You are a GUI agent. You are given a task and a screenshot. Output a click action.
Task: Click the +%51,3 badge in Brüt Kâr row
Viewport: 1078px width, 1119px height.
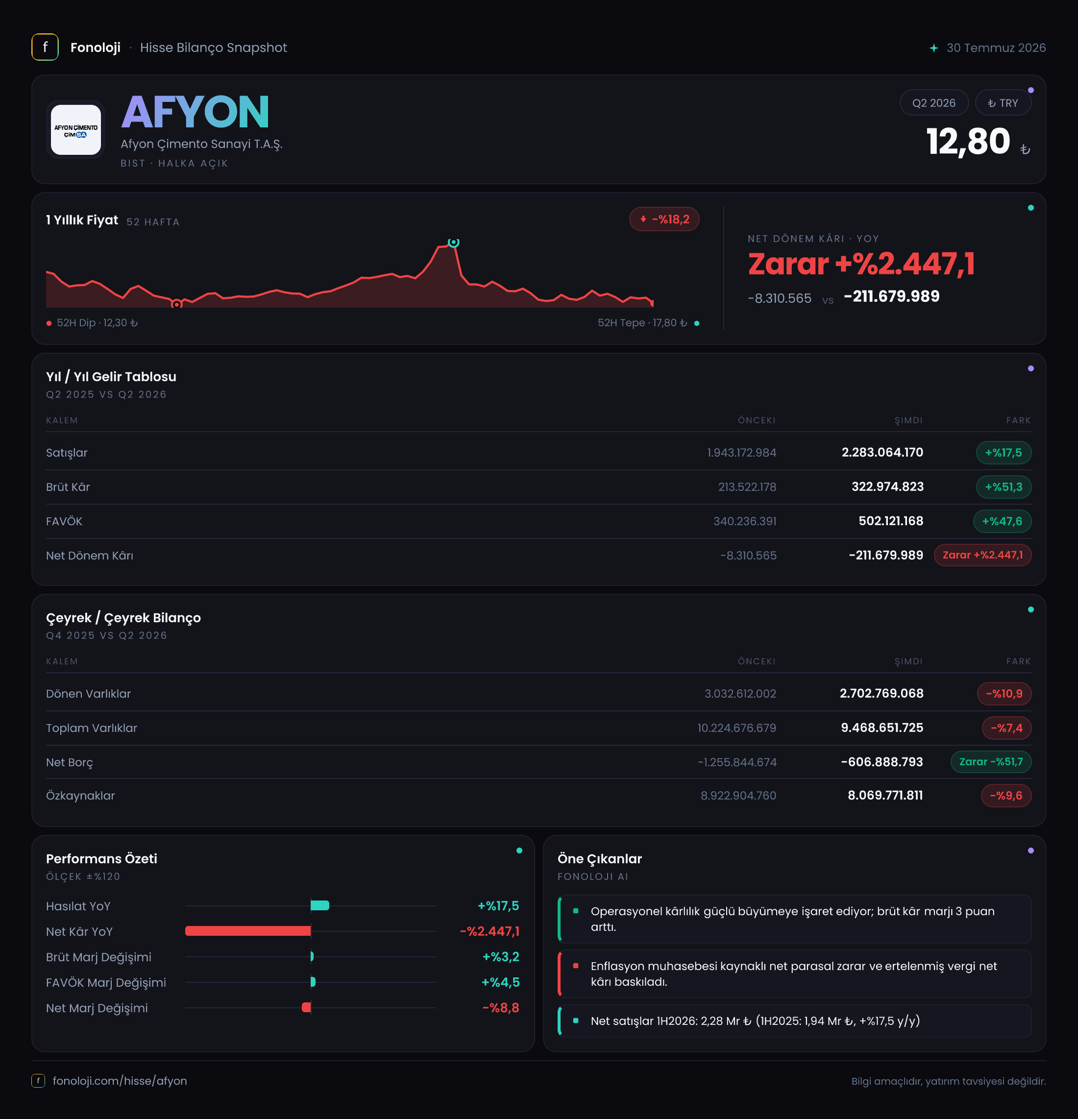(x=1003, y=487)
